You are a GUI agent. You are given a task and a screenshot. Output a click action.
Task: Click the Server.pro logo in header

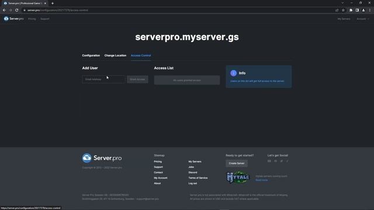tap(13, 19)
